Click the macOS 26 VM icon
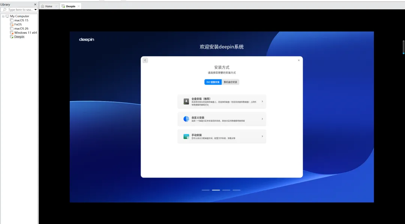The width and height of the screenshot is (405, 224). click(x=12, y=28)
